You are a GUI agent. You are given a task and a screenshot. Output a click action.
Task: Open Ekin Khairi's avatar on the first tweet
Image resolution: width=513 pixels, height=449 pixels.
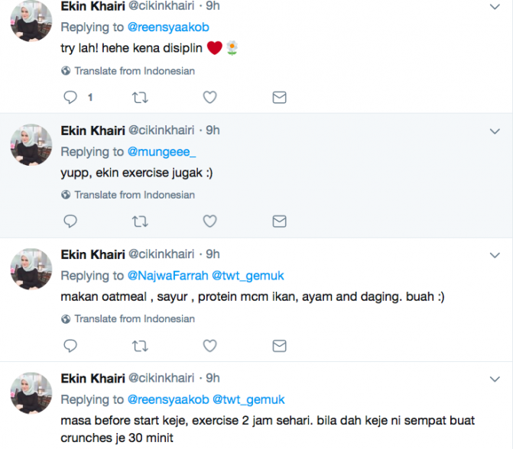[31, 21]
